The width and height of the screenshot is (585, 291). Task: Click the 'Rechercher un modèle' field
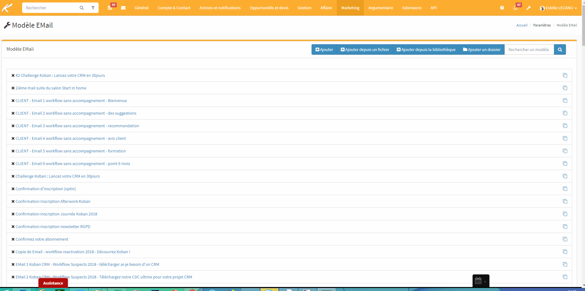[x=529, y=49]
